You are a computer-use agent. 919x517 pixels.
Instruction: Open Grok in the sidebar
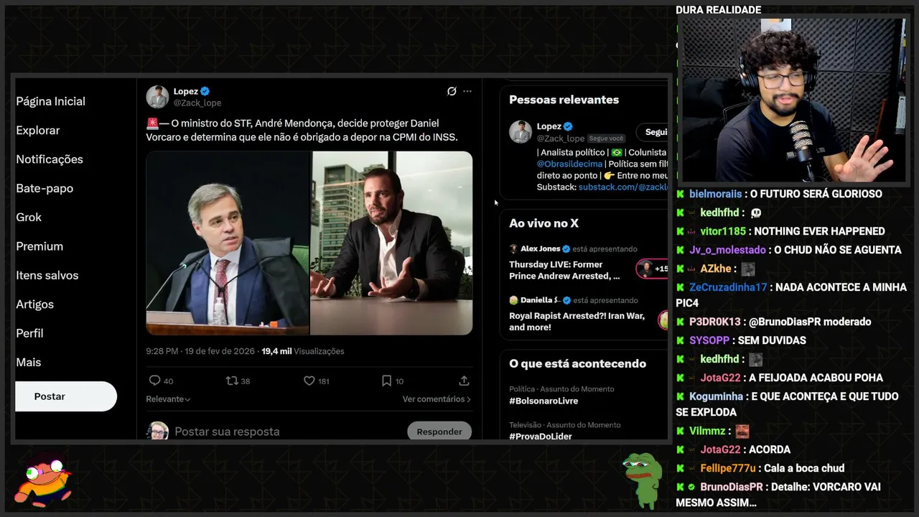(29, 217)
